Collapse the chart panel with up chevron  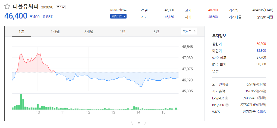pos(139,123)
